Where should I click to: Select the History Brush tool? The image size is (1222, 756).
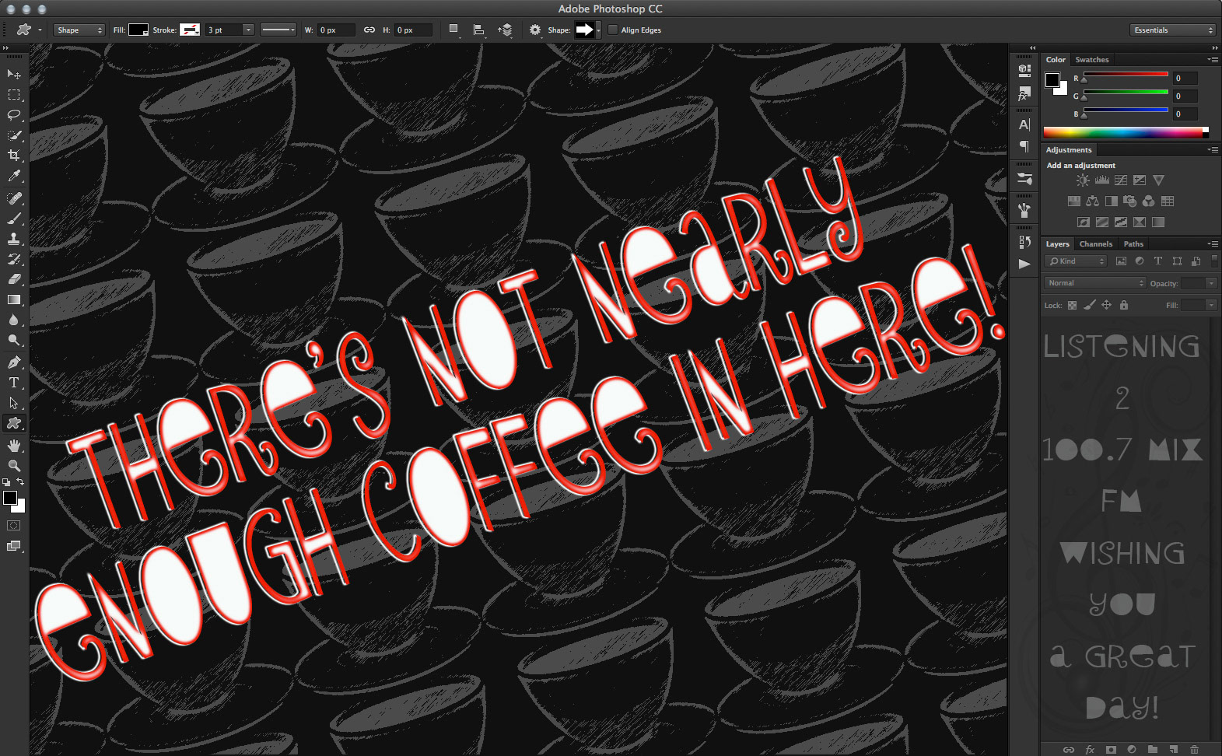[x=13, y=259]
